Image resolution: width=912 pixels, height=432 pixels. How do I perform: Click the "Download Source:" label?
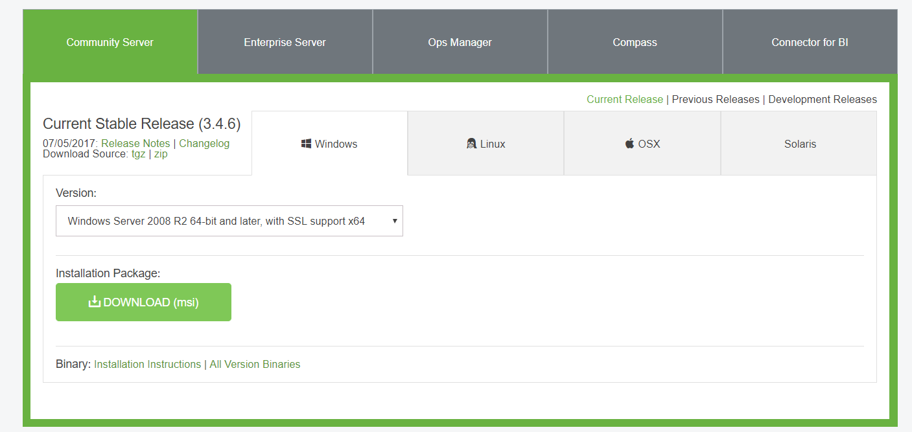(86, 154)
